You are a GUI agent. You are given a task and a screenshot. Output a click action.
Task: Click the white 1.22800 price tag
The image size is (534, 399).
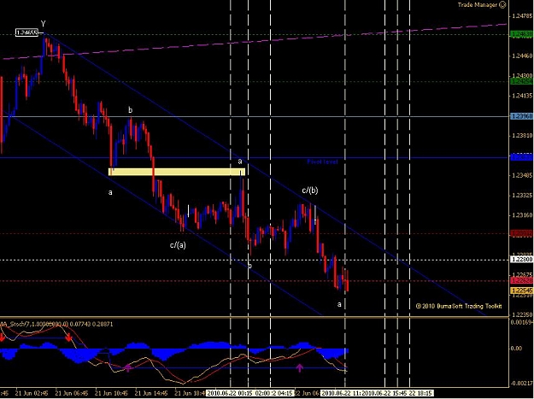(x=521, y=260)
